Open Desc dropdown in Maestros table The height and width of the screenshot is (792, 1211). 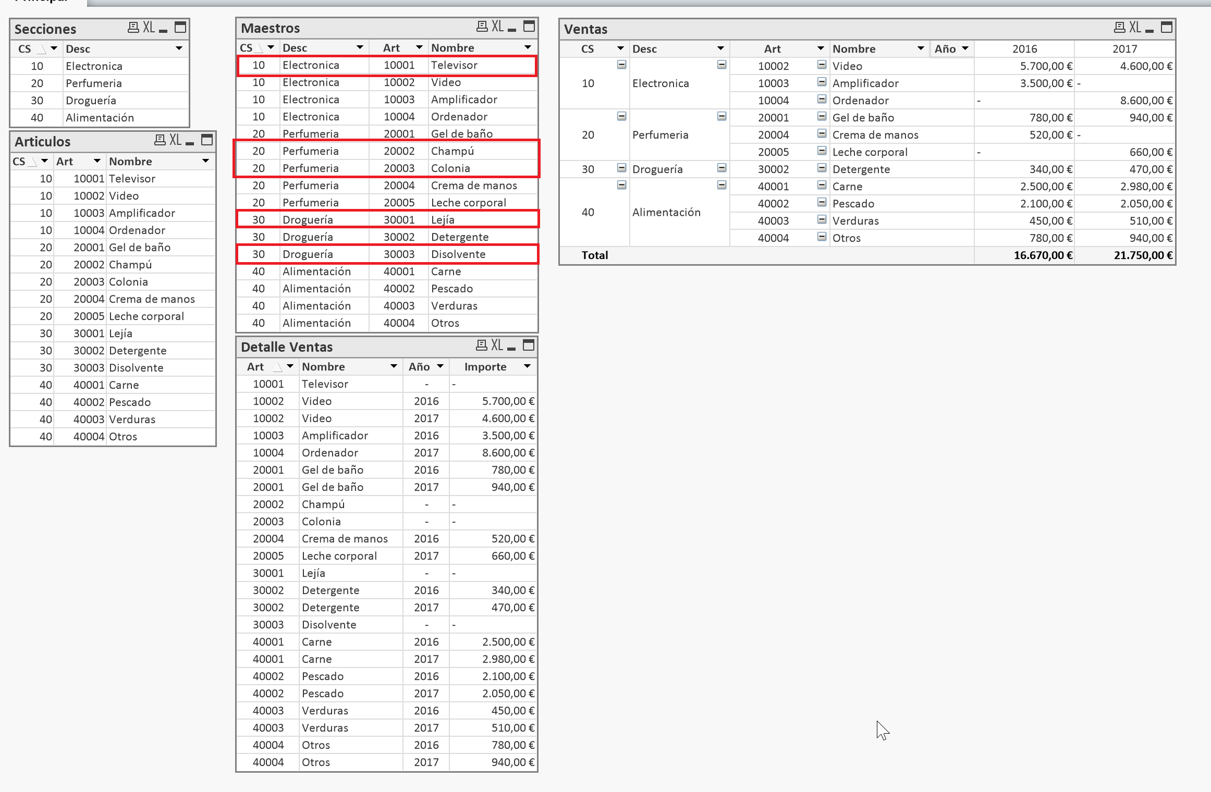pyautogui.click(x=360, y=47)
